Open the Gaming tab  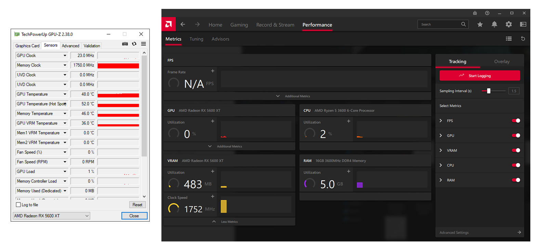(x=239, y=25)
